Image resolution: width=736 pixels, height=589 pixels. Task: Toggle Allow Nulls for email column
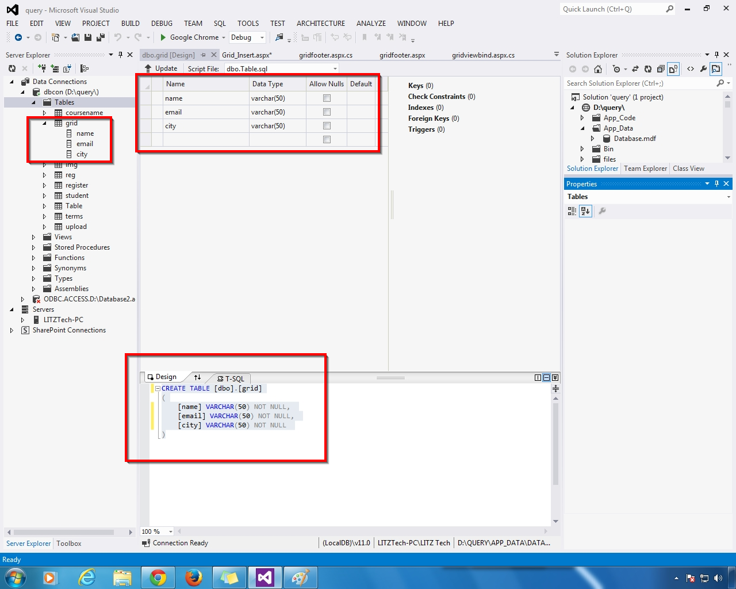[x=327, y=112]
